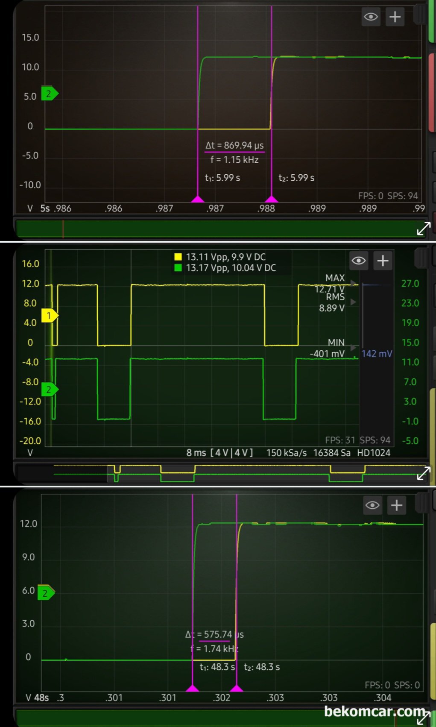Image resolution: width=436 pixels, height=727 pixels.
Task: Click the plus icon in the top graph
Action: pos(395,17)
